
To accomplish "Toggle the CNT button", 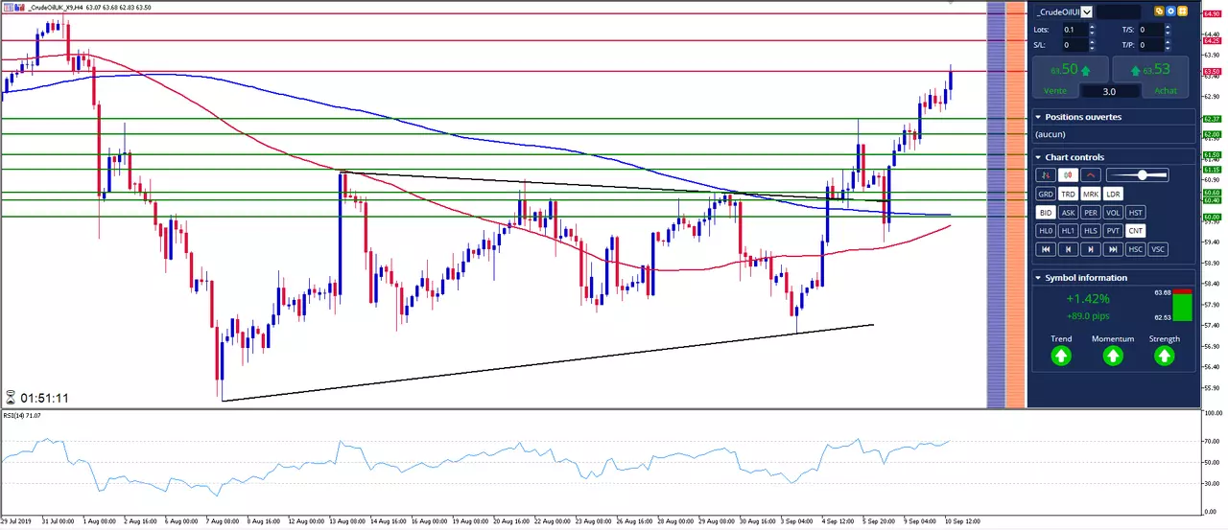I will tap(1136, 231).
